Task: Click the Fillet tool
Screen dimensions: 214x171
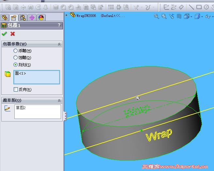Action: pyautogui.click(x=63, y=7)
